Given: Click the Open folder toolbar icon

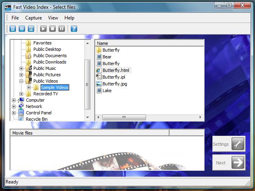Looking at the screenshot, I should click(22, 29).
